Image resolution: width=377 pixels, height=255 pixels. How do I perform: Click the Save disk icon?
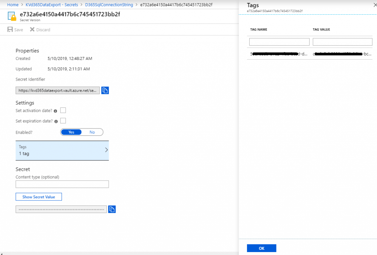tap(10, 29)
